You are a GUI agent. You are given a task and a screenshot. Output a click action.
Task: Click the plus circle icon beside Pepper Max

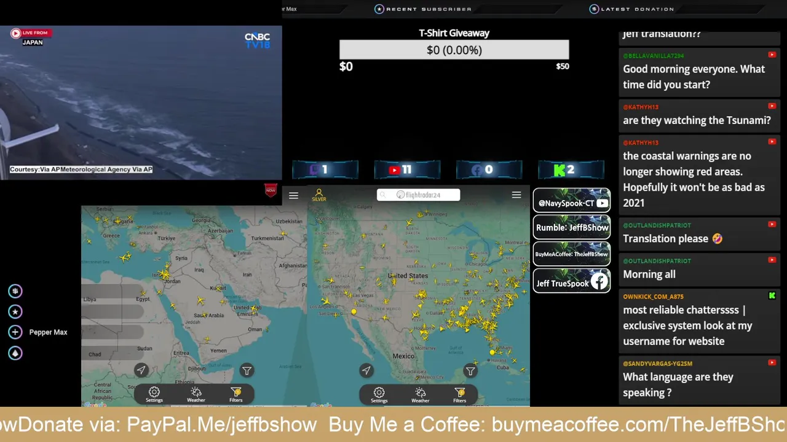coord(15,332)
